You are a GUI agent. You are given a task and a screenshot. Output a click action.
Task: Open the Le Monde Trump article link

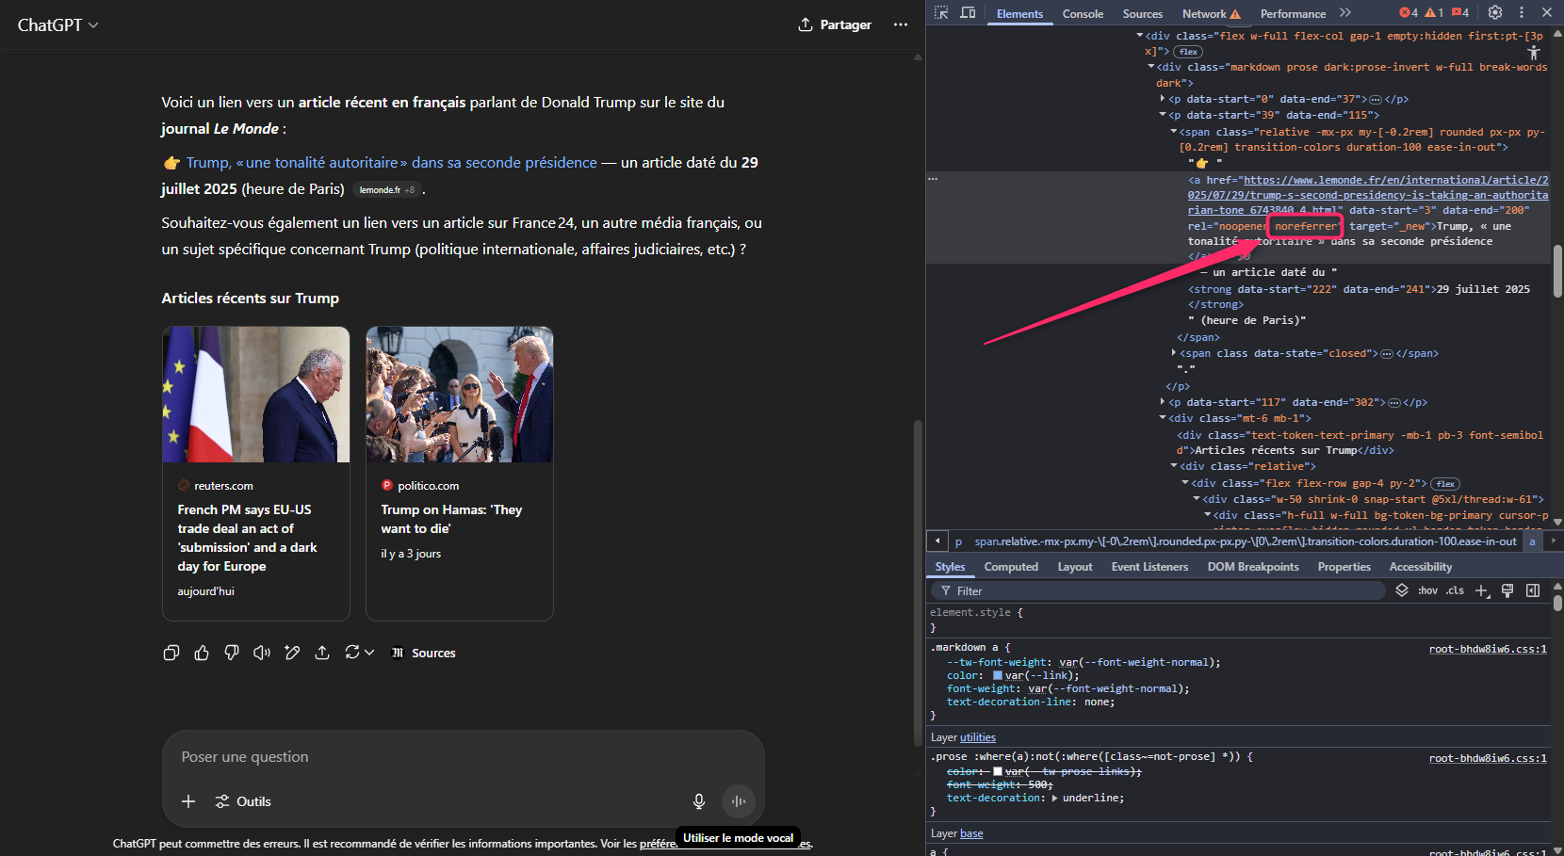tap(391, 163)
